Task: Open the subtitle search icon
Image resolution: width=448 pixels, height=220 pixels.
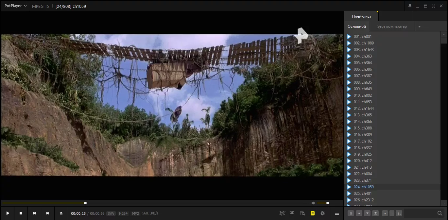Action: (x=302, y=213)
